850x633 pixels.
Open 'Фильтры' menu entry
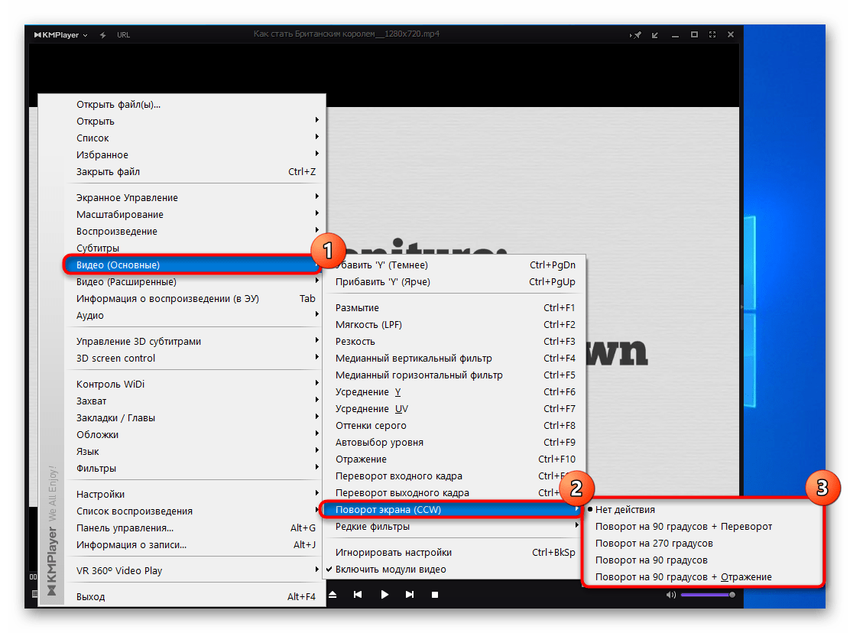click(193, 468)
